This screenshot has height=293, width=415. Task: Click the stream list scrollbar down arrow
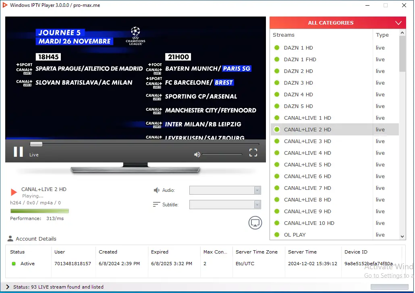click(402, 237)
